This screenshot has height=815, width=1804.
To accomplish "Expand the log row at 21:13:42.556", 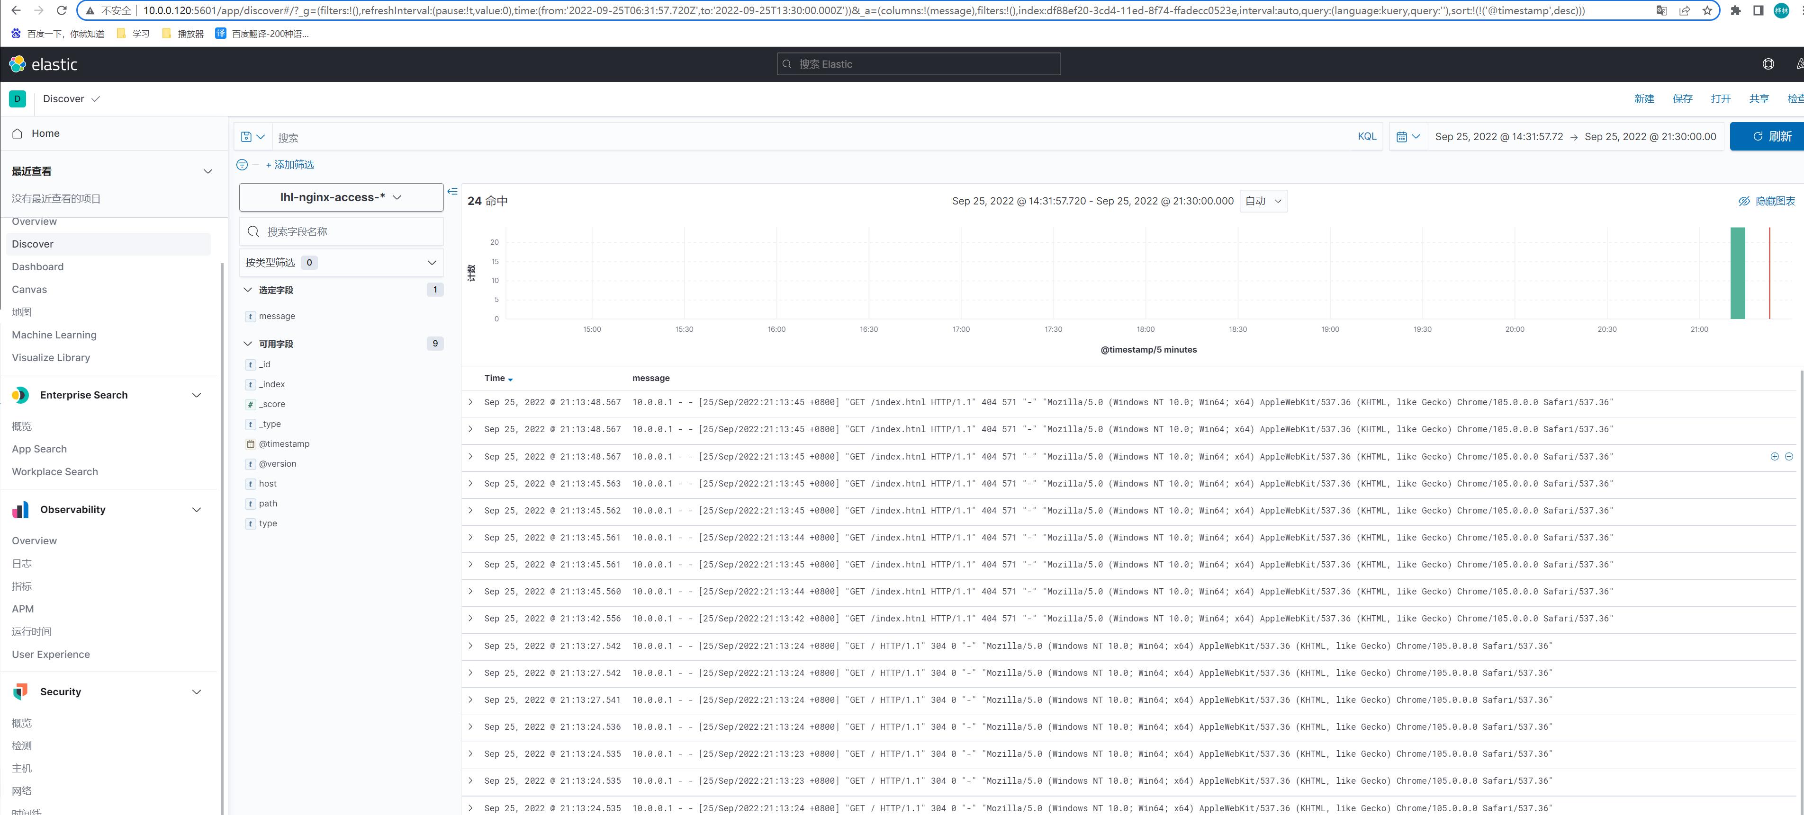I will 470,619.
